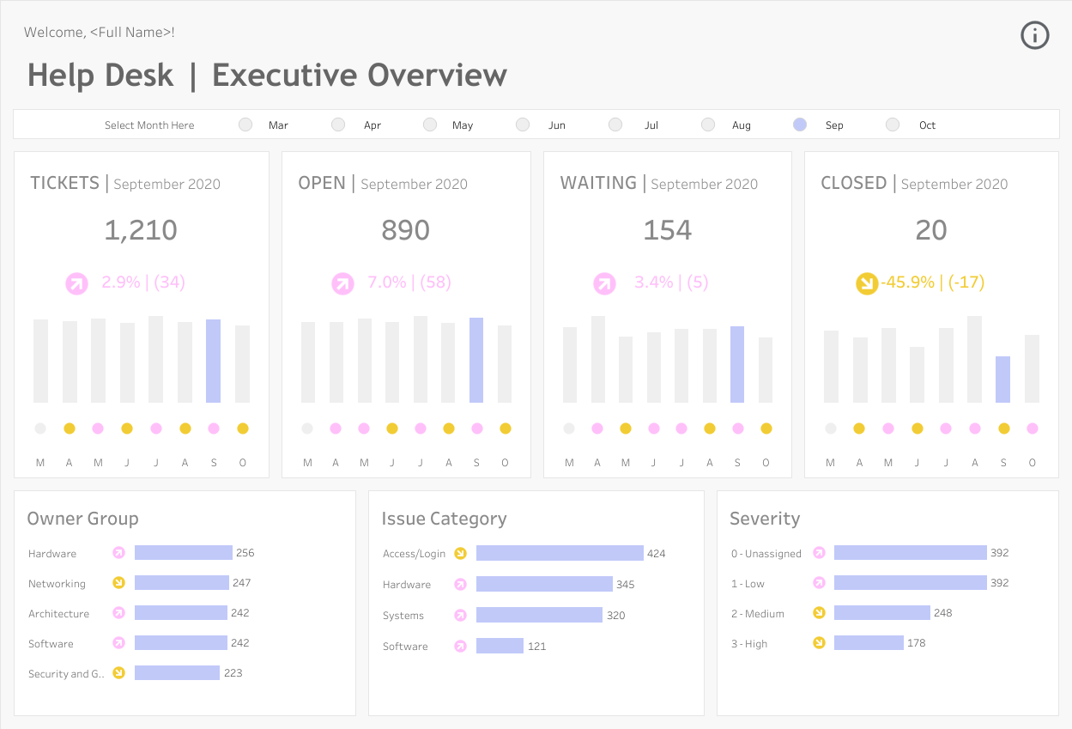This screenshot has height=729, width=1072.
Task: Click the trend arrow icon beside Security and G..
Action: 119,673
